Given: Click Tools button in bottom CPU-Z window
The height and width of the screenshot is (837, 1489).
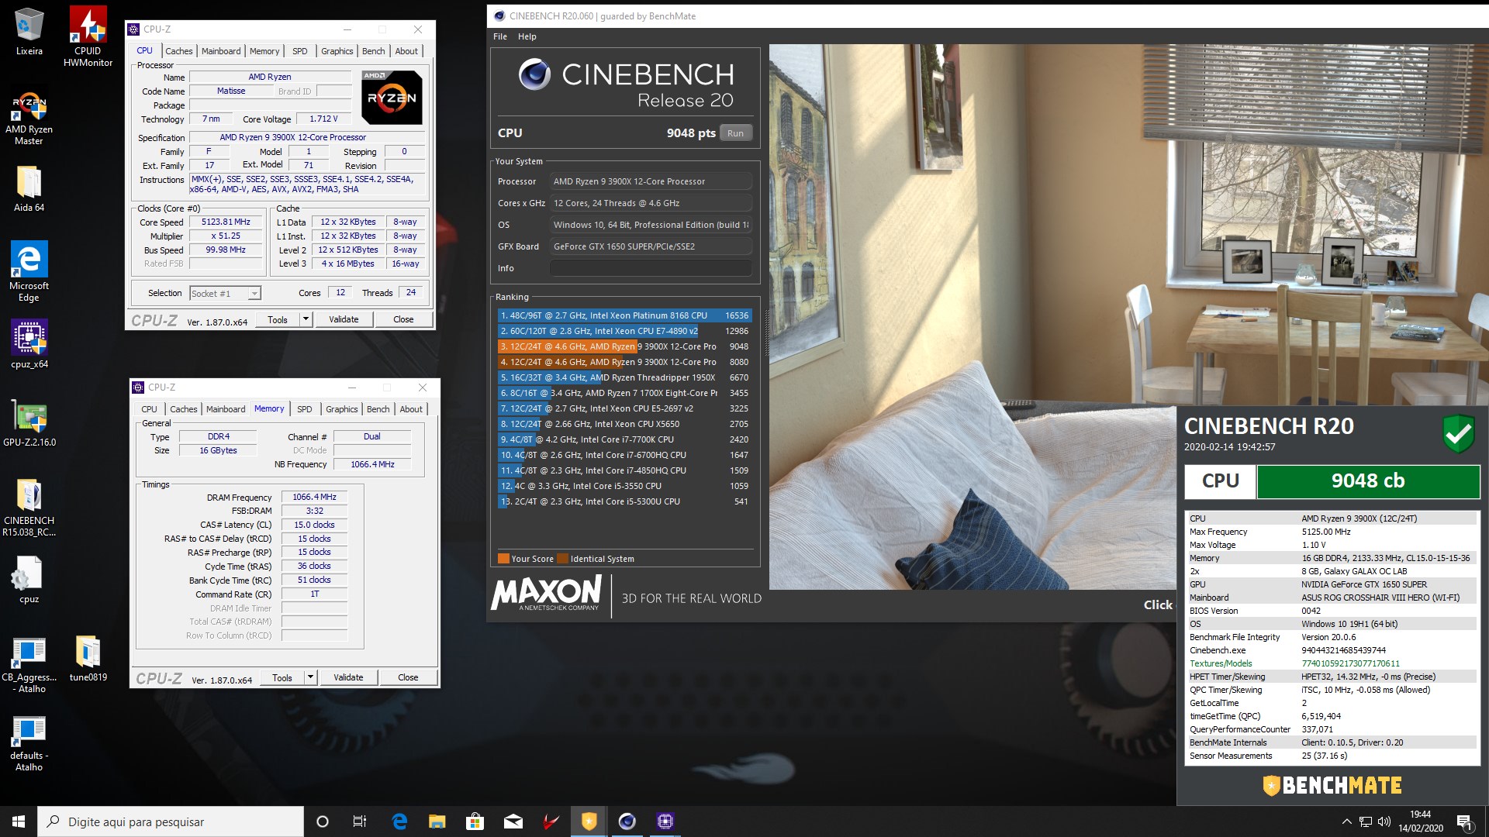Looking at the screenshot, I should 282,677.
